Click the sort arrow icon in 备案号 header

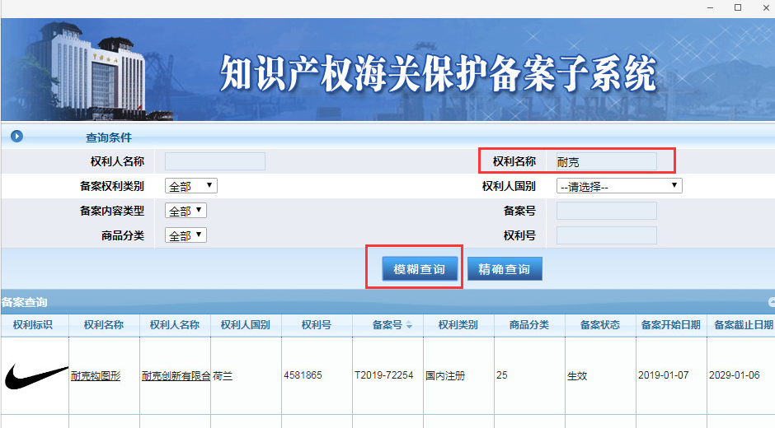(409, 326)
